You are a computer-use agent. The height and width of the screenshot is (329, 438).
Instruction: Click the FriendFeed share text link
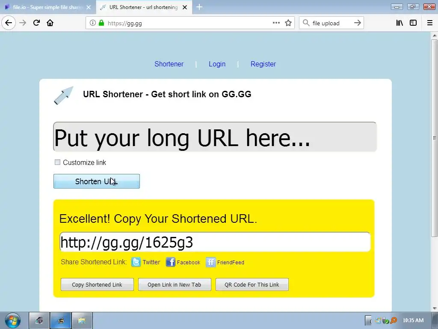(231, 263)
